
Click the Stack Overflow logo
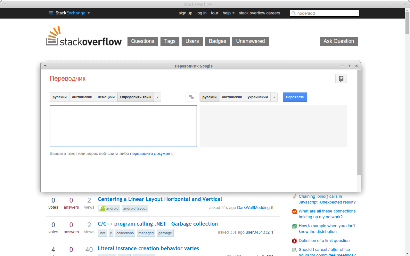click(x=84, y=36)
